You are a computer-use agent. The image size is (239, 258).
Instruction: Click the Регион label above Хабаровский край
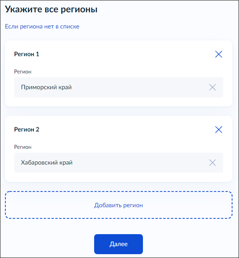click(23, 147)
